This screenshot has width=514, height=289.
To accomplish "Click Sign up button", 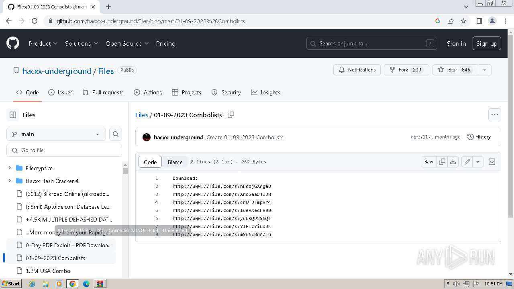I will coord(487,43).
